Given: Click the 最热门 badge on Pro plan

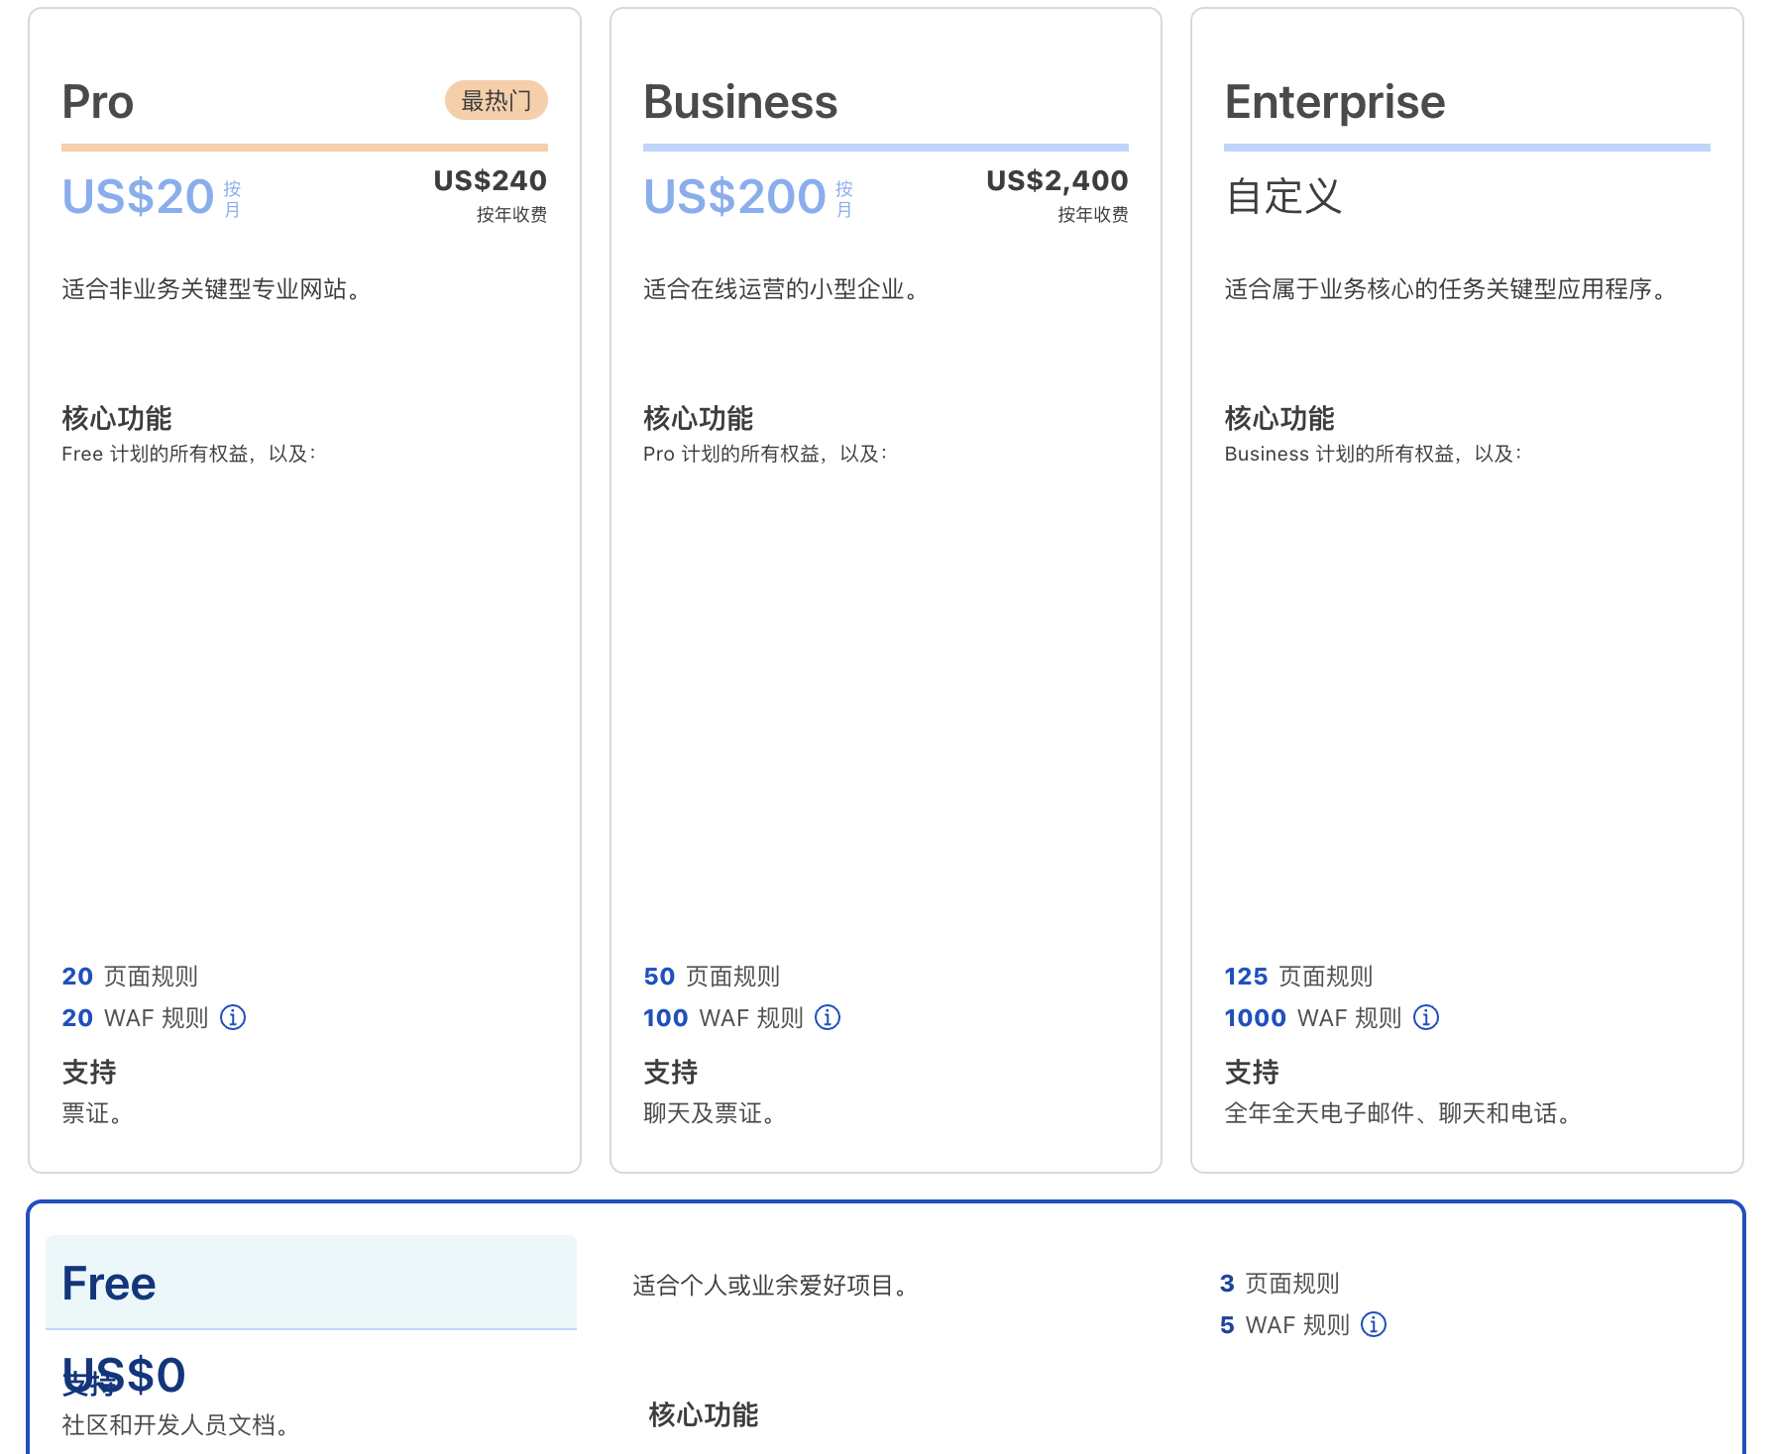Looking at the screenshot, I should [497, 100].
